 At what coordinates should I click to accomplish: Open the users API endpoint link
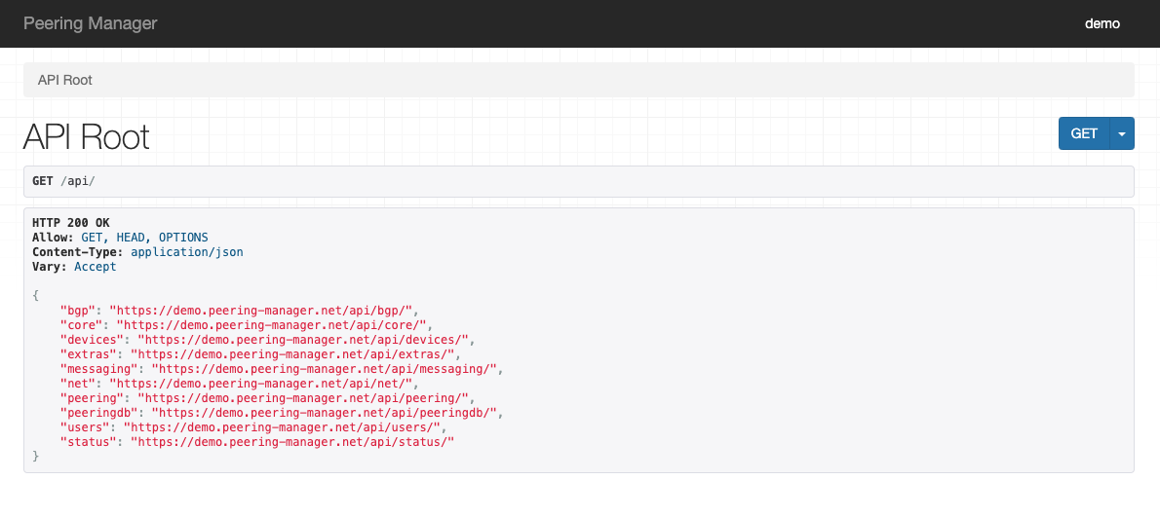coord(283,427)
